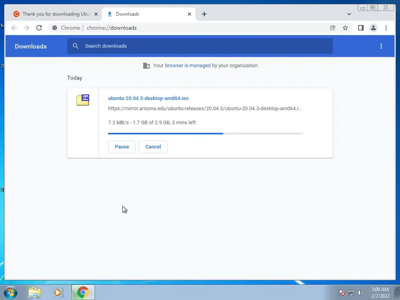
Task: Open the browser is managed link
Action: coord(187,66)
